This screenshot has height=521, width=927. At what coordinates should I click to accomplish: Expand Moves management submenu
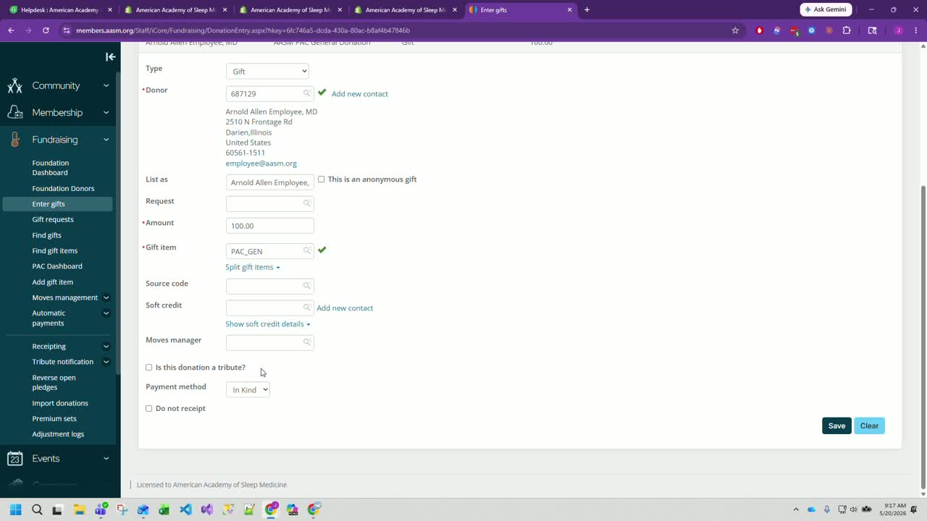[x=106, y=297]
